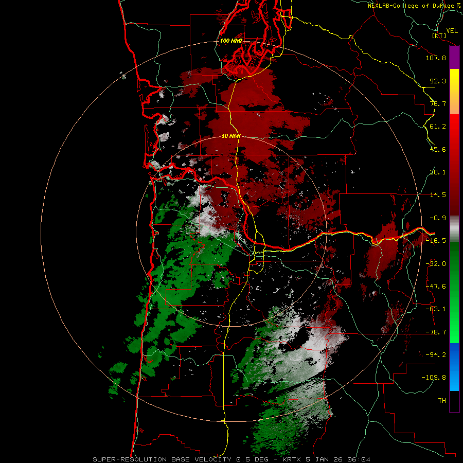Click the [KT] units label
The width and height of the screenshot is (463, 463).
pyautogui.click(x=439, y=35)
